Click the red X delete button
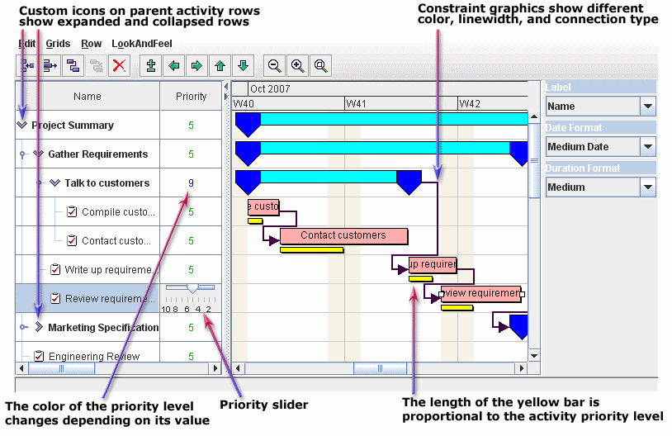Image resolution: width=672 pixels, height=436 pixels. (x=120, y=66)
